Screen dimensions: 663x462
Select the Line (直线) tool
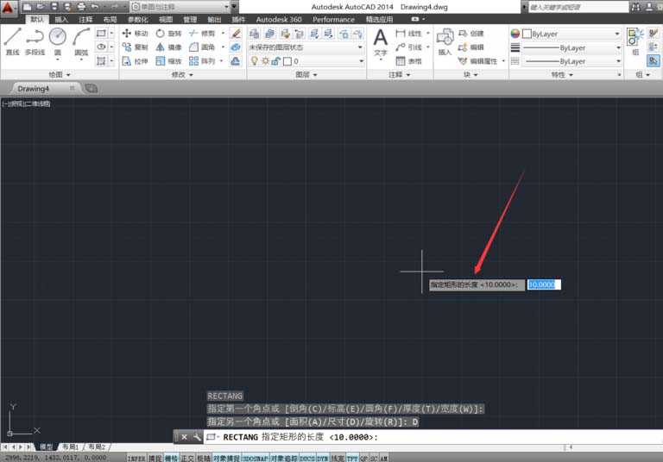[x=12, y=41]
